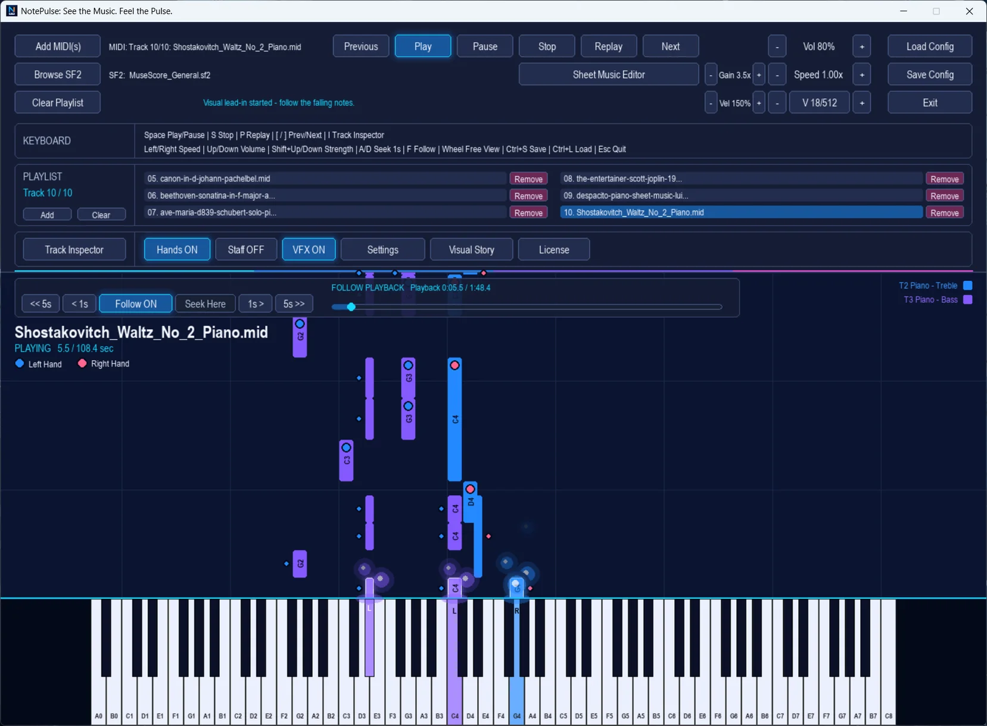987x726 pixels.
Task: Go to the Previous track
Action: (x=361, y=46)
